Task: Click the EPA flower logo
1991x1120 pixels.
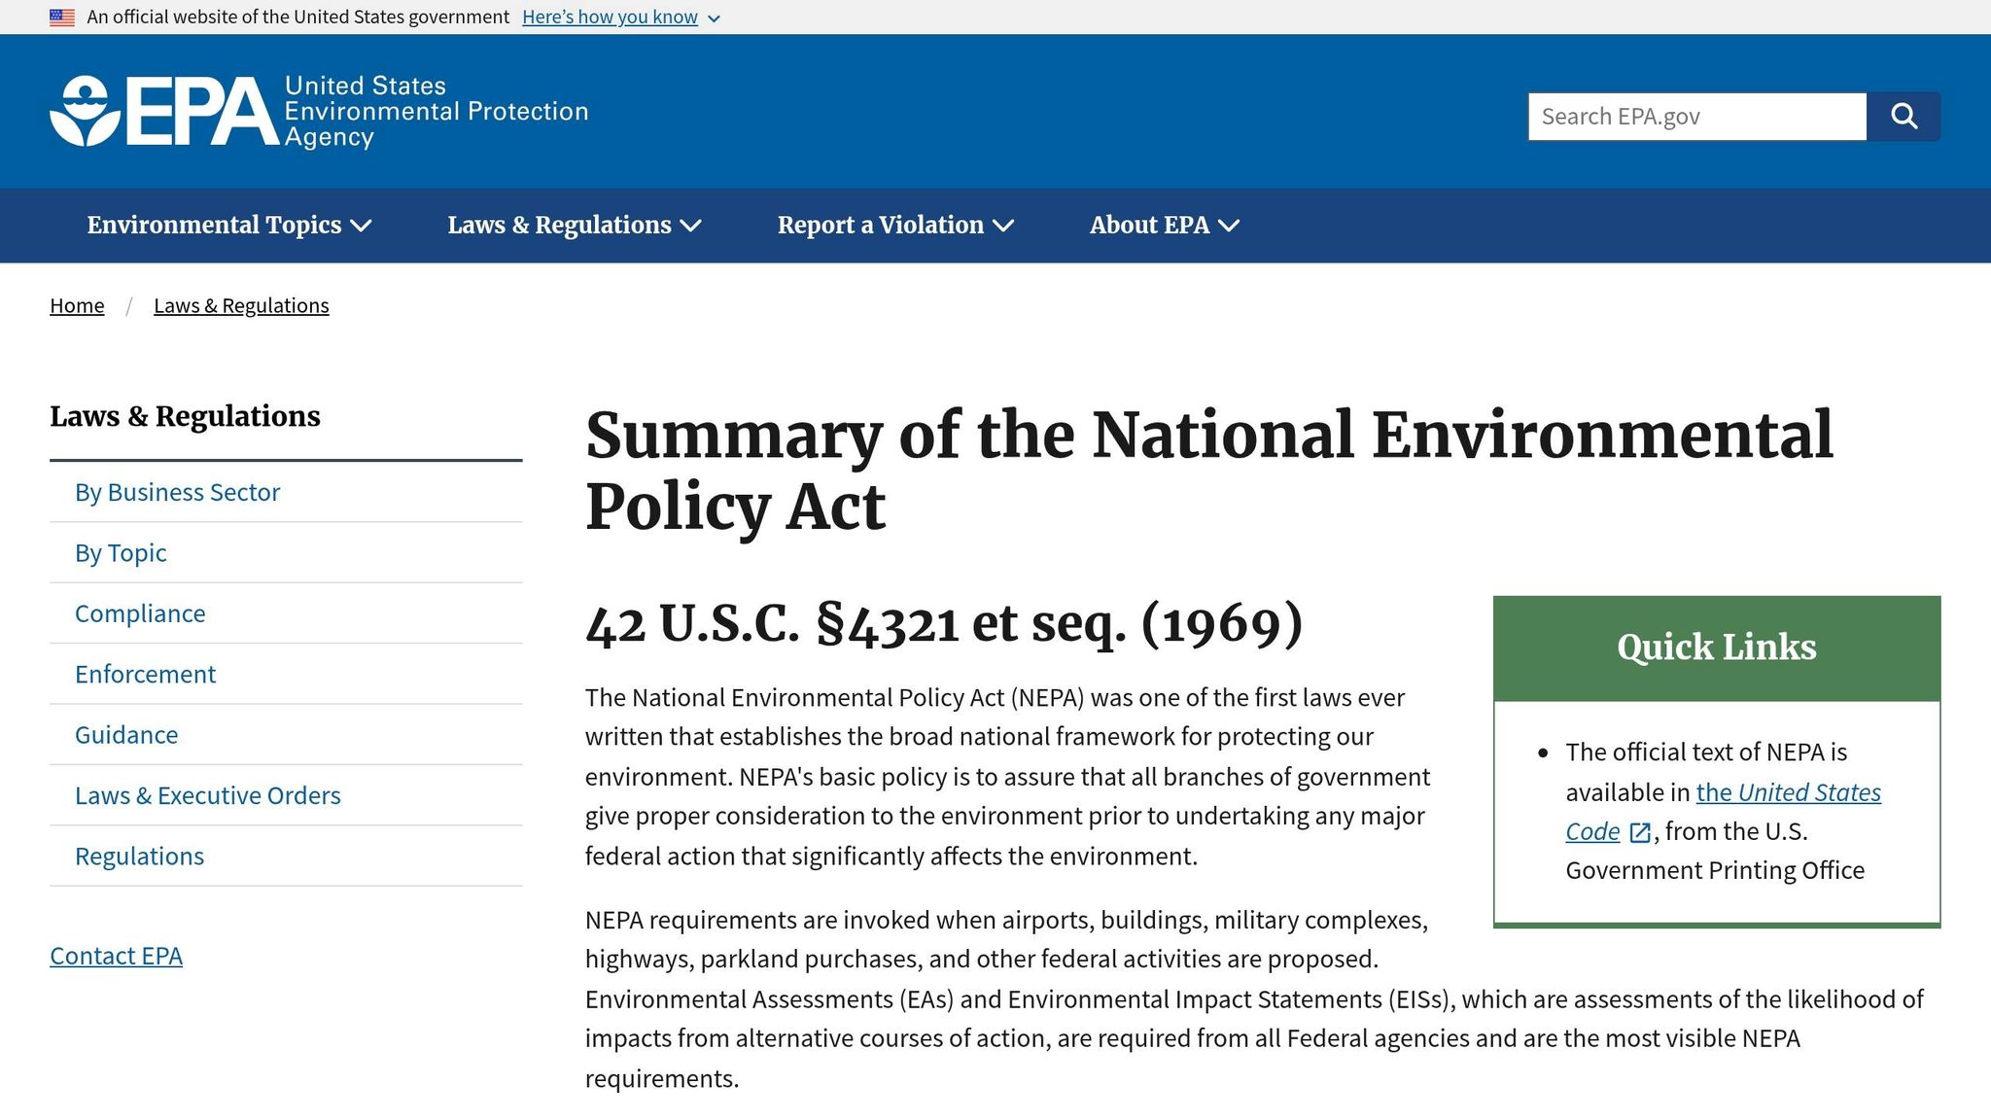Action: point(86,111)
